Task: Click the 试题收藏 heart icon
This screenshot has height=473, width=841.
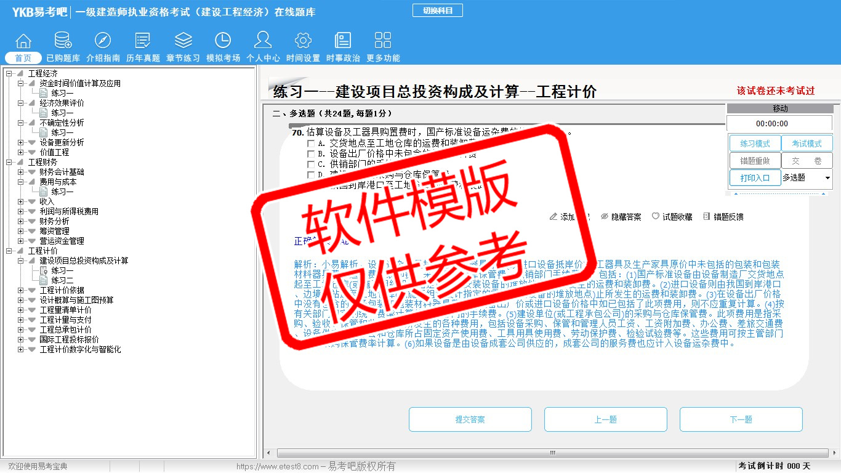Action: [656, 217]
